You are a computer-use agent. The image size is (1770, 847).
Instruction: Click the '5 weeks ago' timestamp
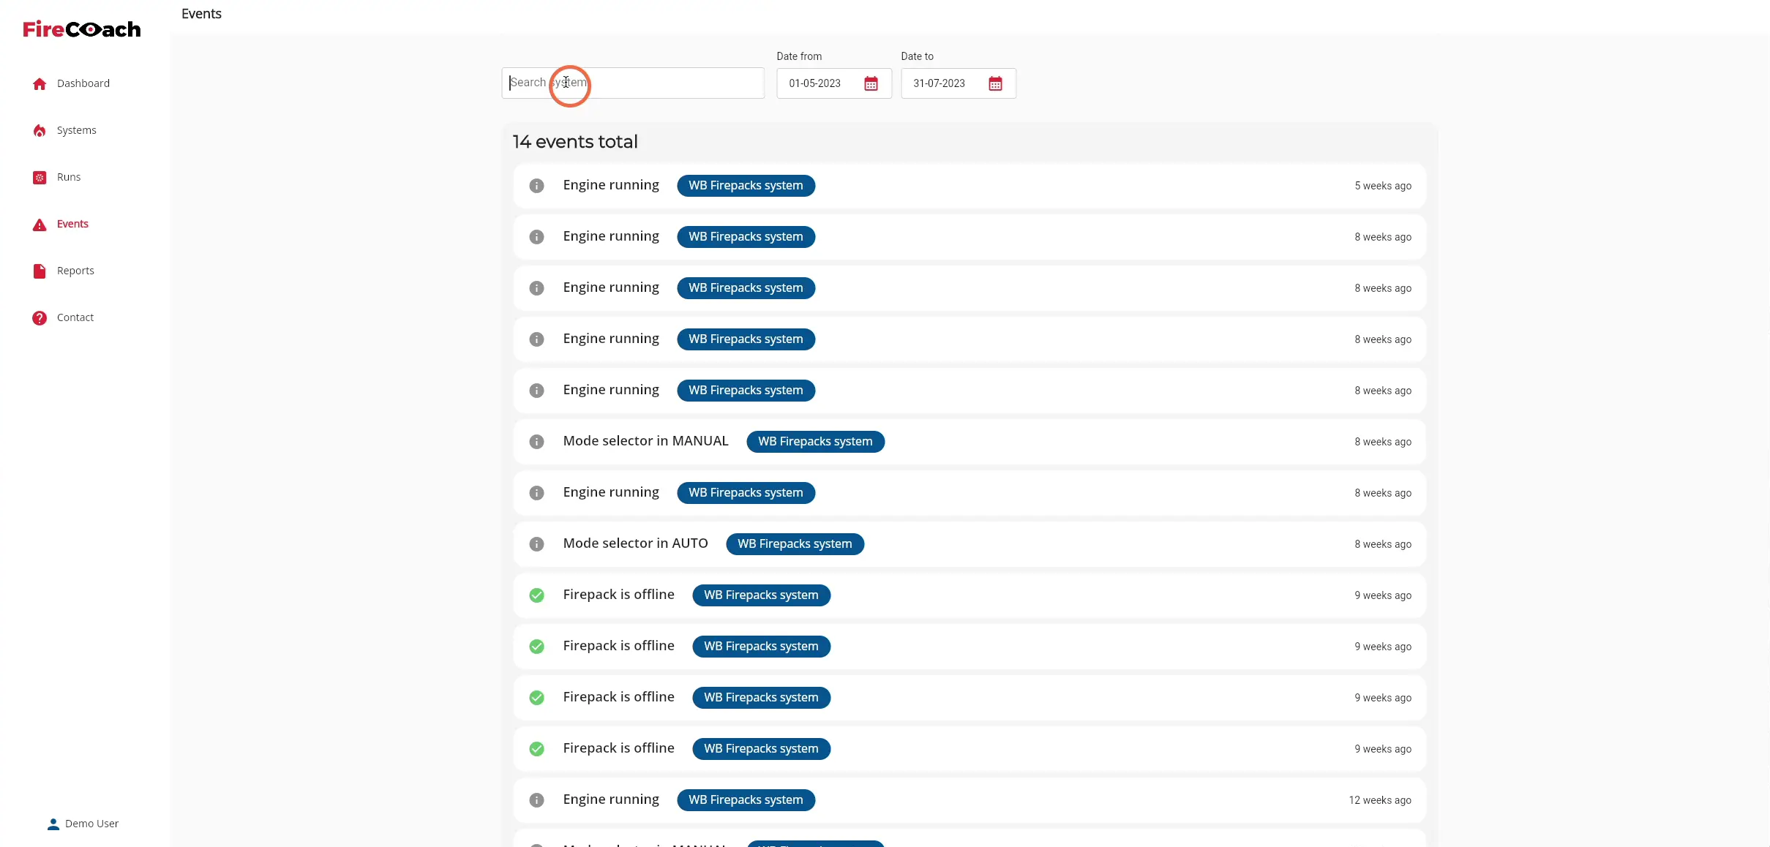1383,186
